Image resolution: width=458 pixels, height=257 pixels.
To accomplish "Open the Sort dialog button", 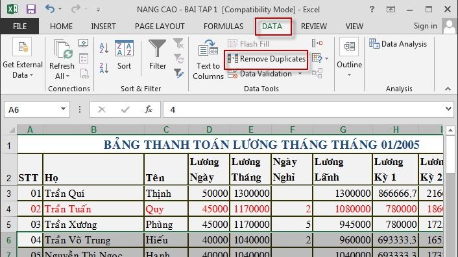I will [124, 56].
